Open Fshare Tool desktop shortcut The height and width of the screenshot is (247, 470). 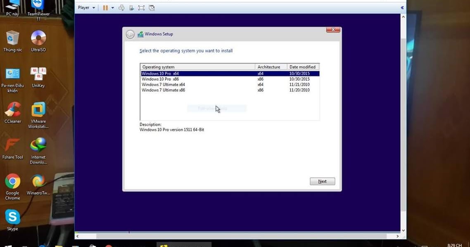tap(12, 148)
